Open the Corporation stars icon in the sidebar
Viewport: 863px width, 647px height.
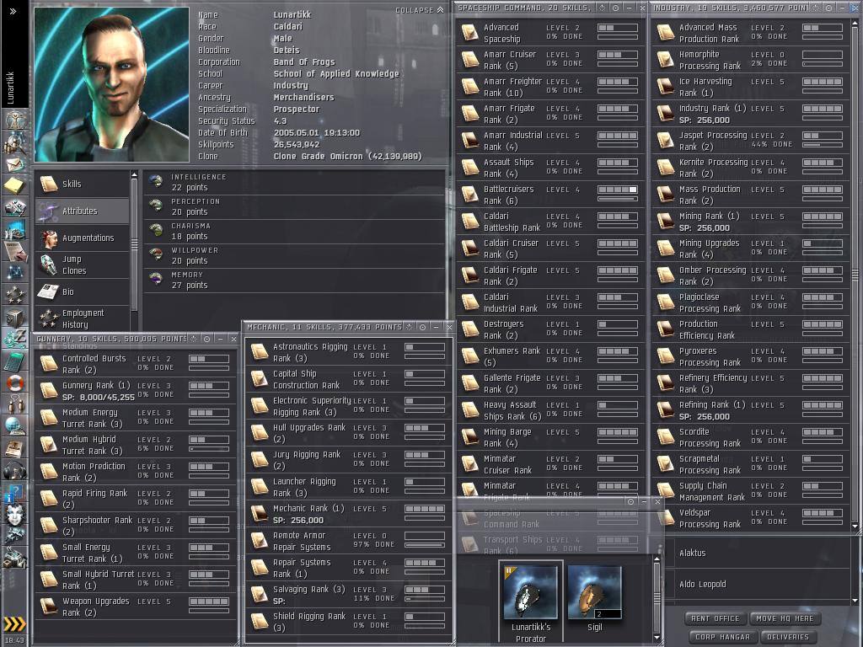[14, 296]
